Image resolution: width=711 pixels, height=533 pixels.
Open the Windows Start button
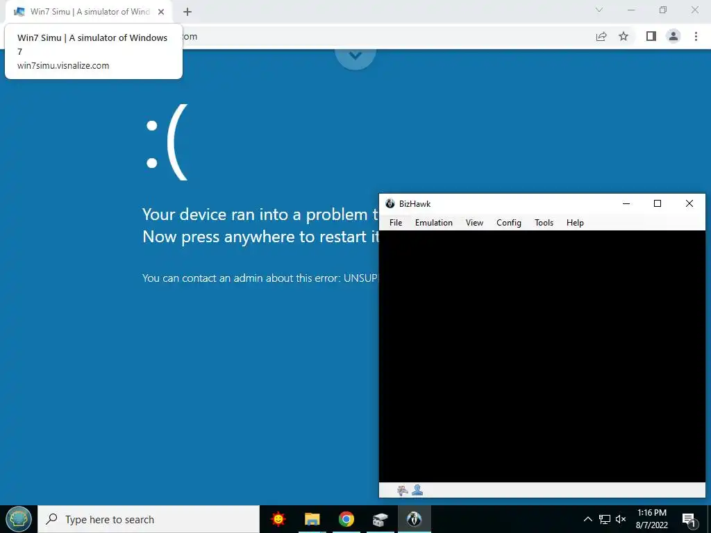click(19, 519)
